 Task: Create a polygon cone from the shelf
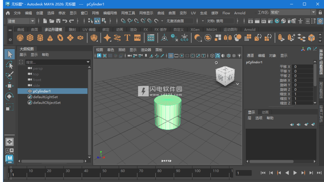pyautogui.click(x=50, y=38)
